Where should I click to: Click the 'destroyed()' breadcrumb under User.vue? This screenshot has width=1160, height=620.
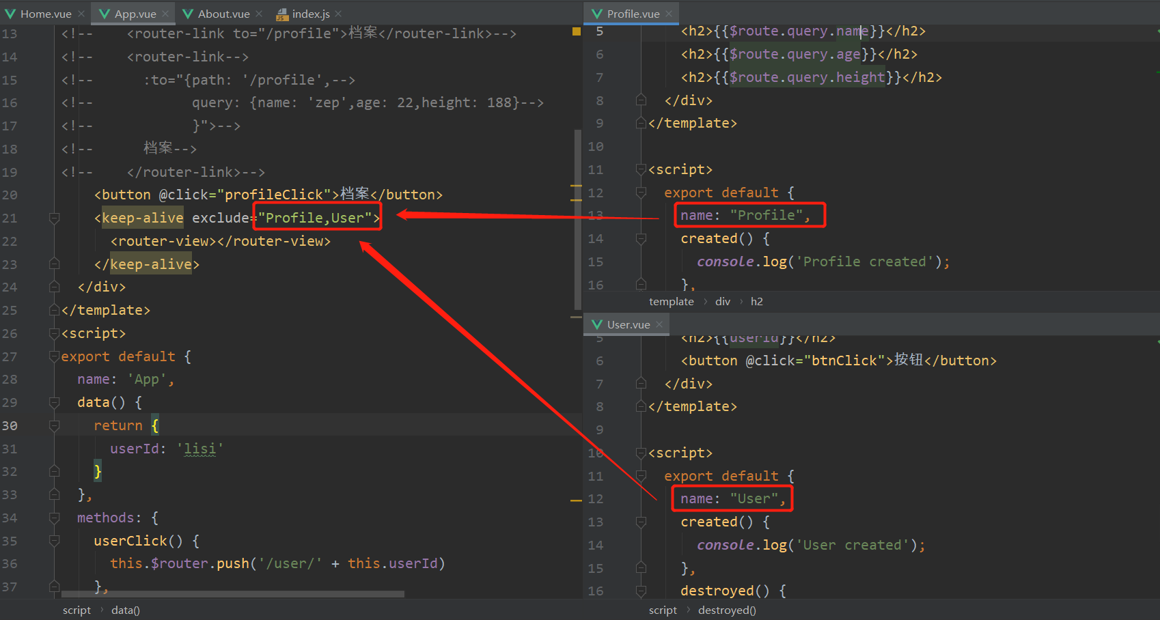click(x=727, y=610)
